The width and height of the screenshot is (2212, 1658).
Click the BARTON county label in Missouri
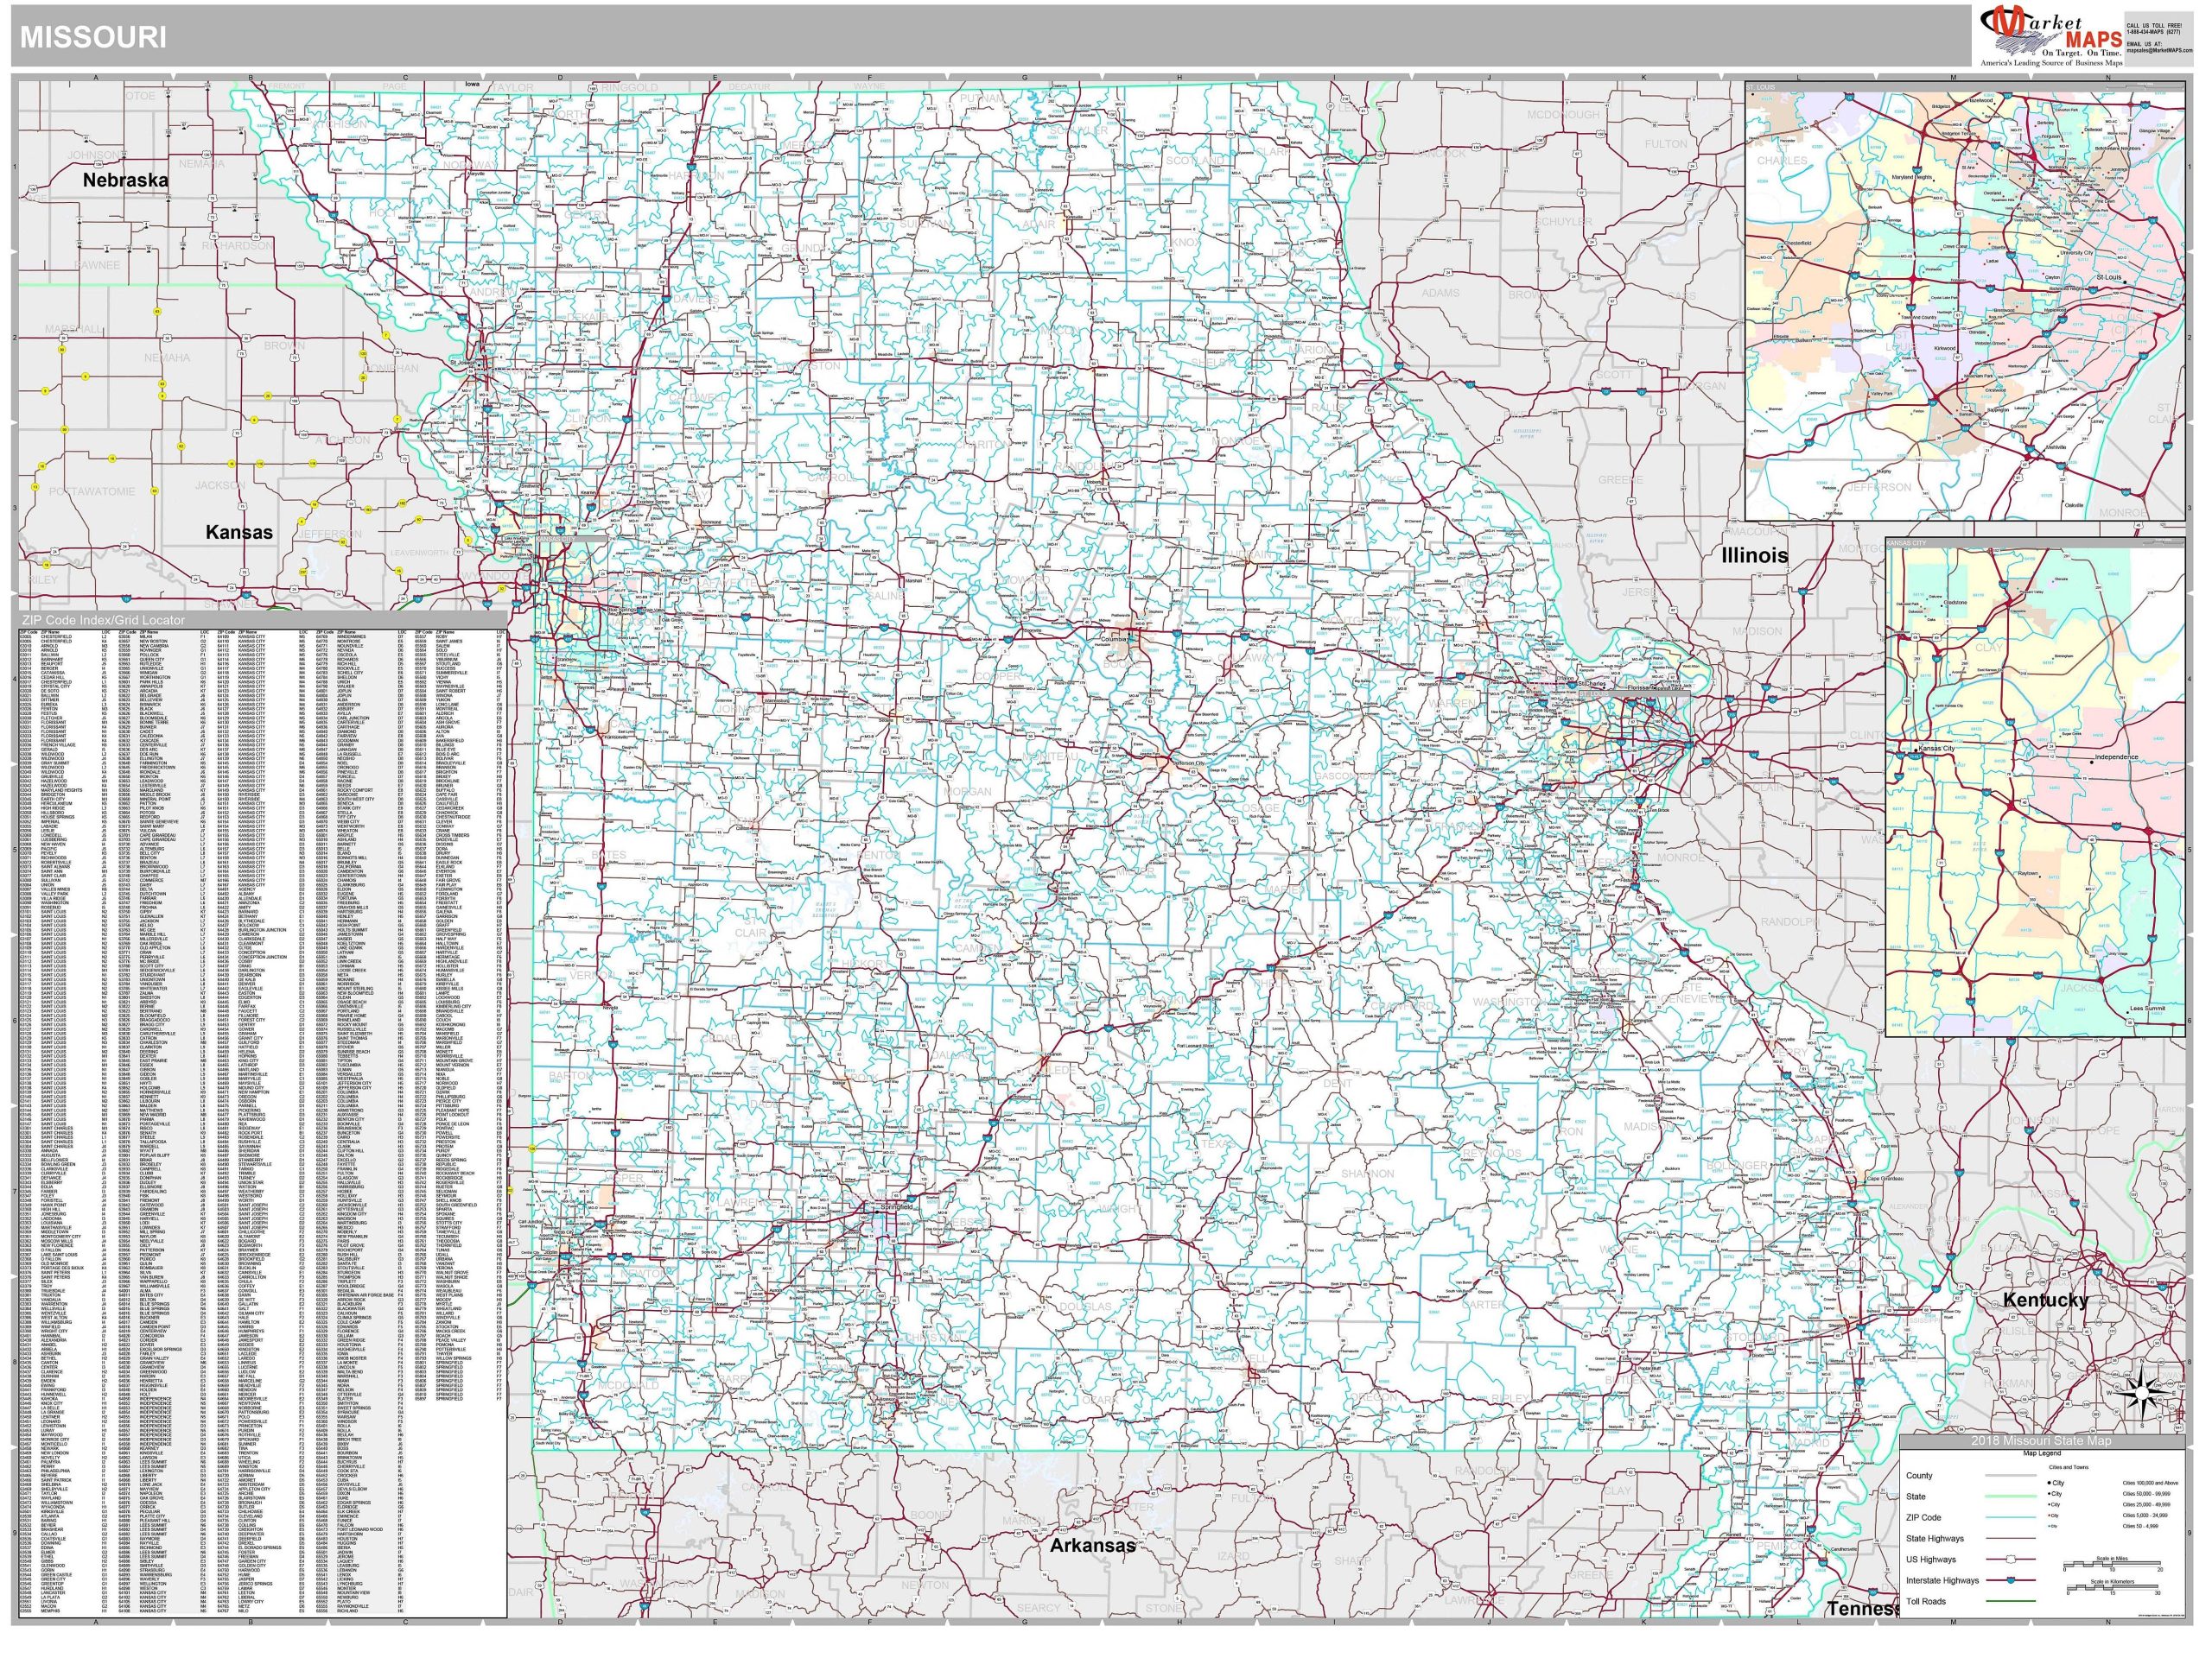click(571, 1075)
